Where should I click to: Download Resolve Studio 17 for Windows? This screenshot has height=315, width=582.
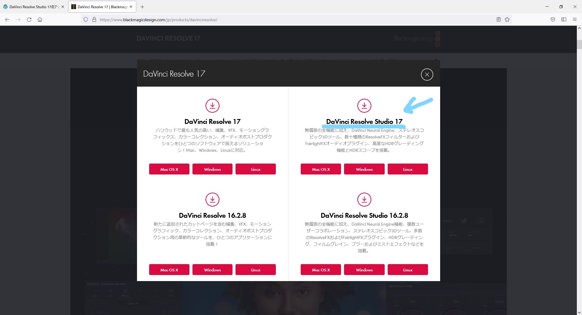tap(364, 169)
